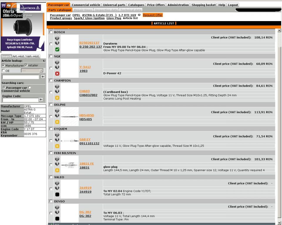Open the OE manufacturer dropdown
The height and width of the screenshot is (225, 282).
[32, 71]
